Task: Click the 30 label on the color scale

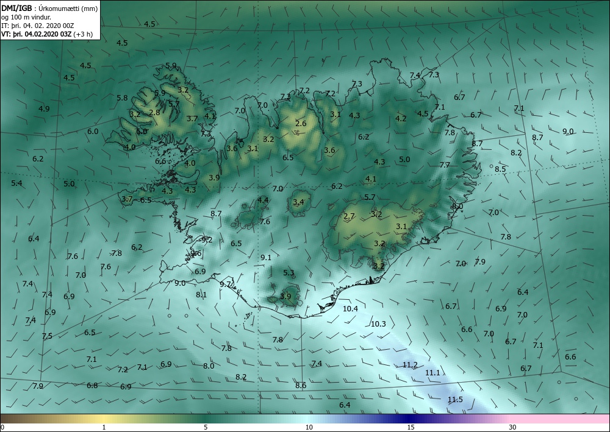Action: [x=512, y=427]
